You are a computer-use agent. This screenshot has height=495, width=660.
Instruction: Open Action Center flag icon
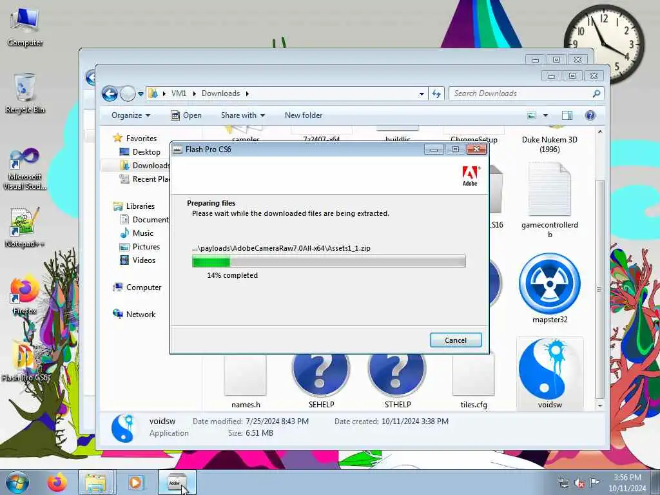[x=594, y=483]
